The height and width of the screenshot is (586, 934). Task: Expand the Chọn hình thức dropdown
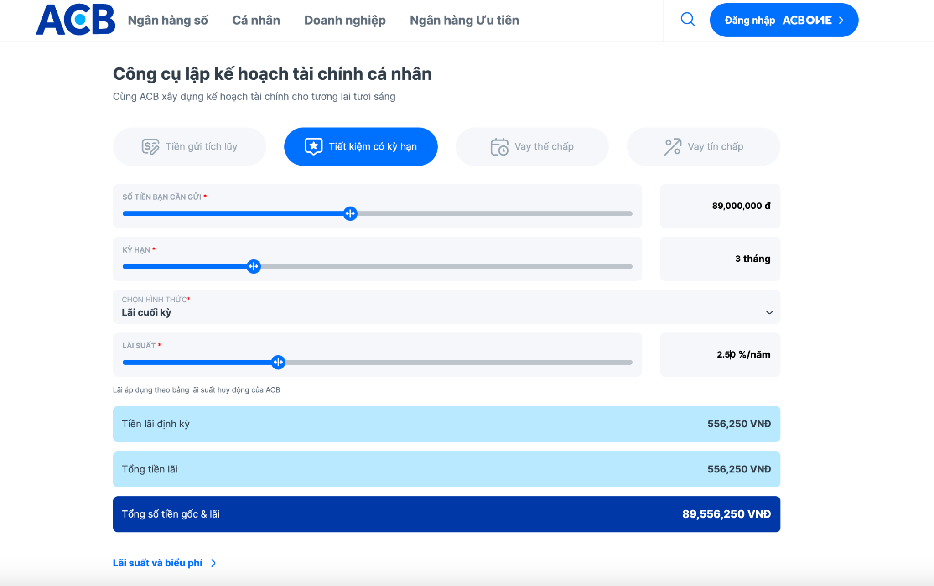coord(446,307)
